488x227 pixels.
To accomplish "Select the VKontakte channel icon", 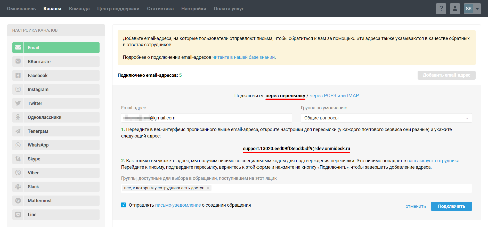I will [18, 62].
